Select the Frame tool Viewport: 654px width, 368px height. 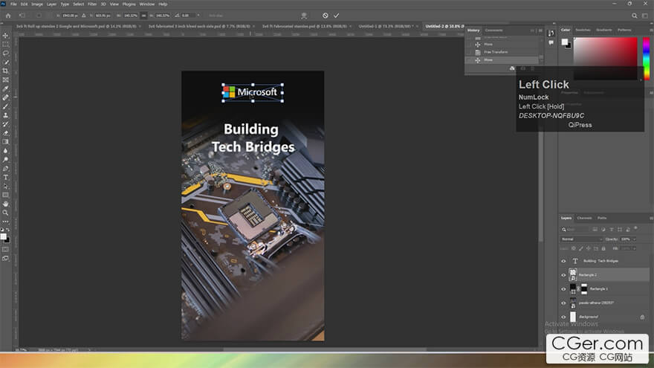tap(5, 80)
